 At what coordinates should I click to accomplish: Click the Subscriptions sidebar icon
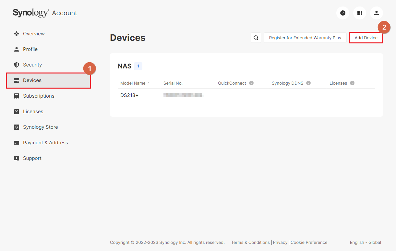[x=17, y=96]
